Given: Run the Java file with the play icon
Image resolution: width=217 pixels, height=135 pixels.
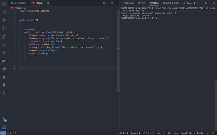Looking at the screenshot, I should [104, 3].
